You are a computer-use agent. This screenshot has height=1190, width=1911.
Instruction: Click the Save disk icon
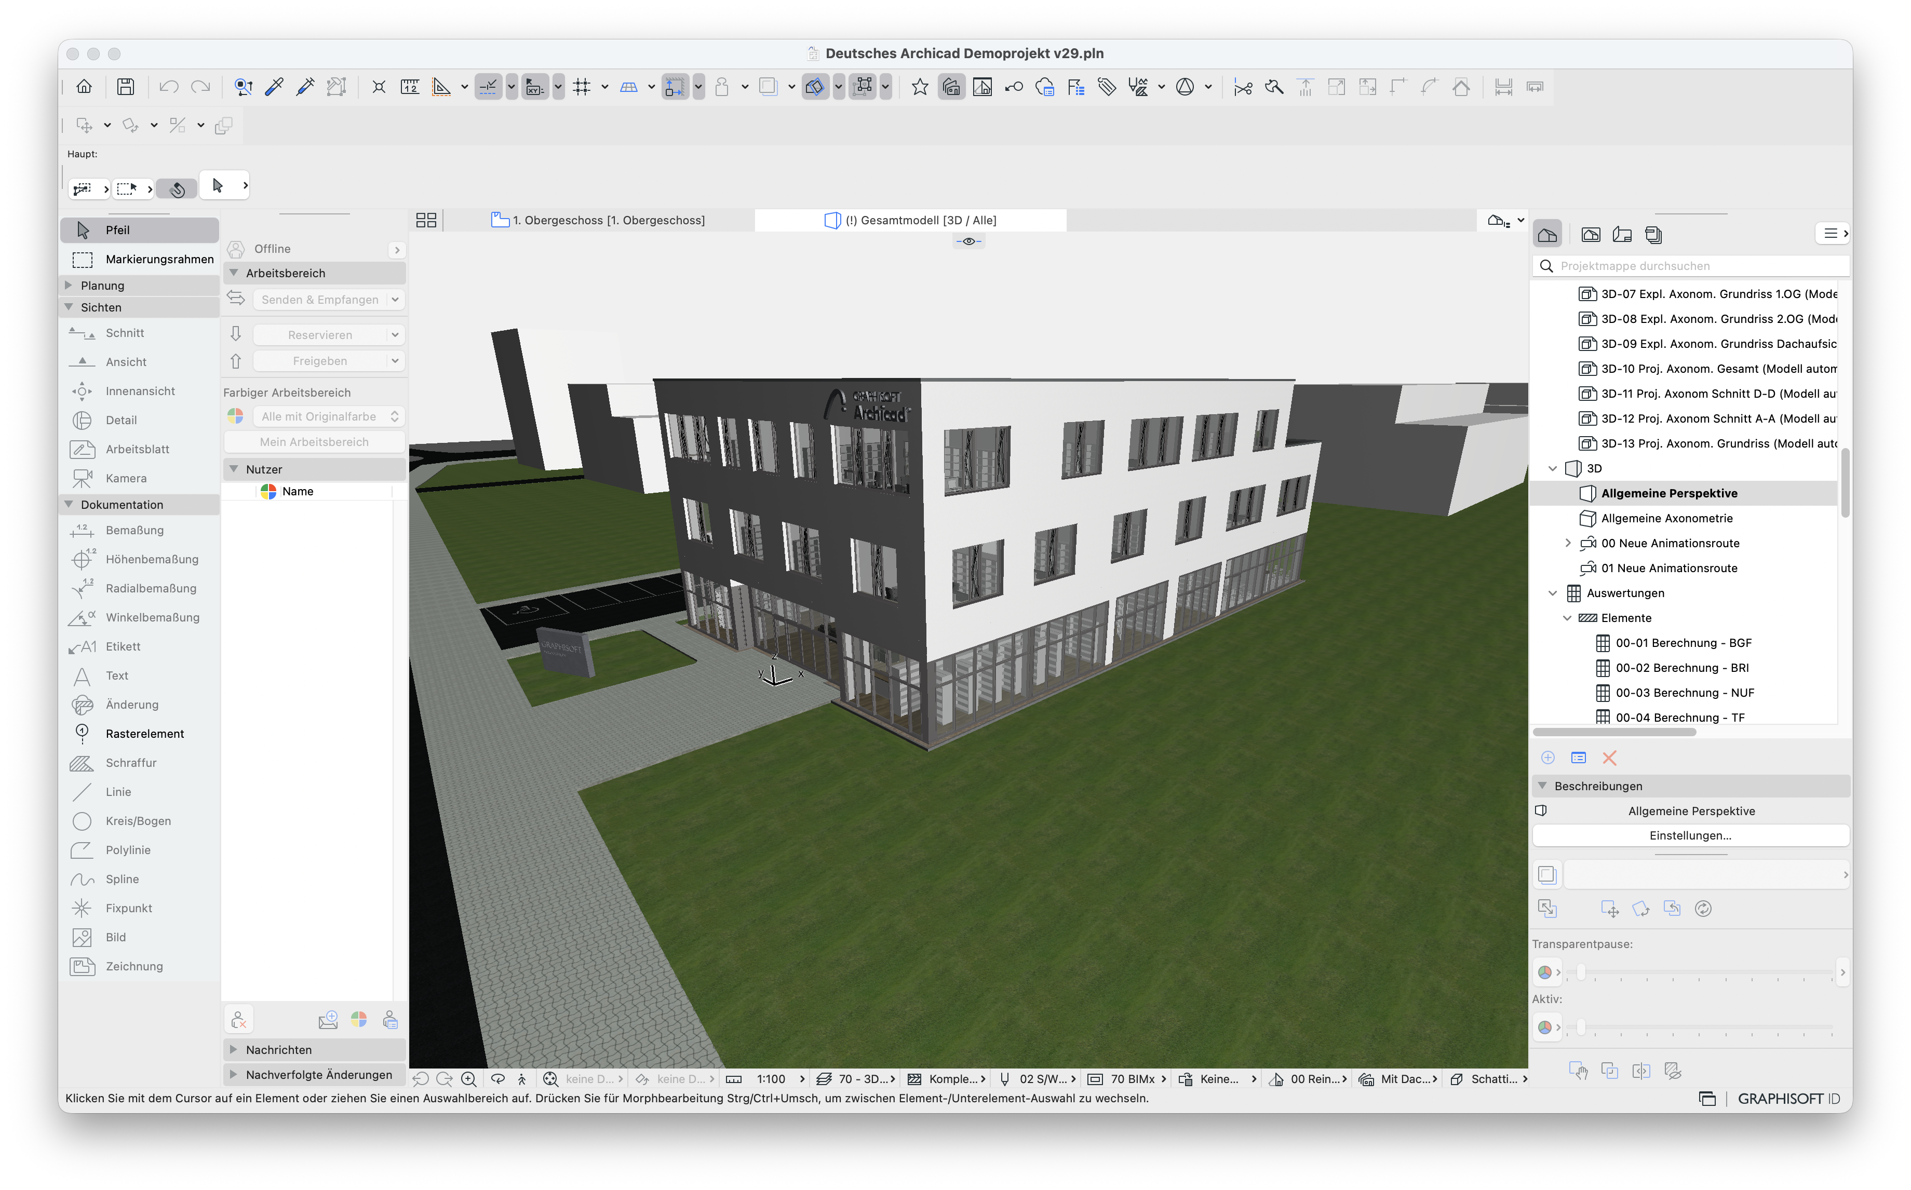coord(125,87)
